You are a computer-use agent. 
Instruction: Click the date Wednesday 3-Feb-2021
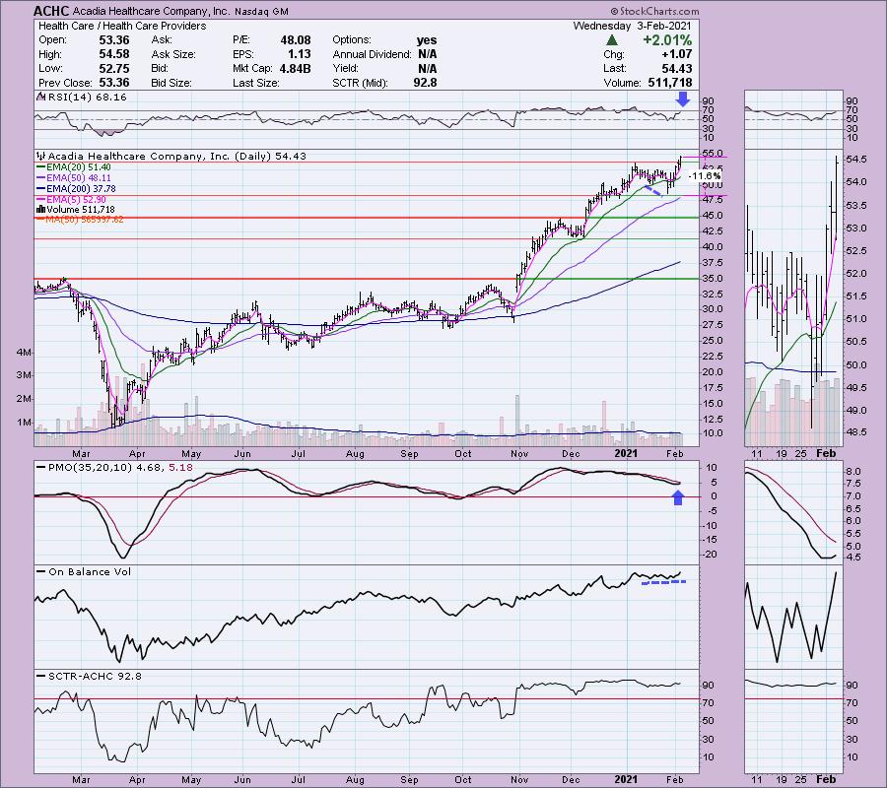point(633,26)
